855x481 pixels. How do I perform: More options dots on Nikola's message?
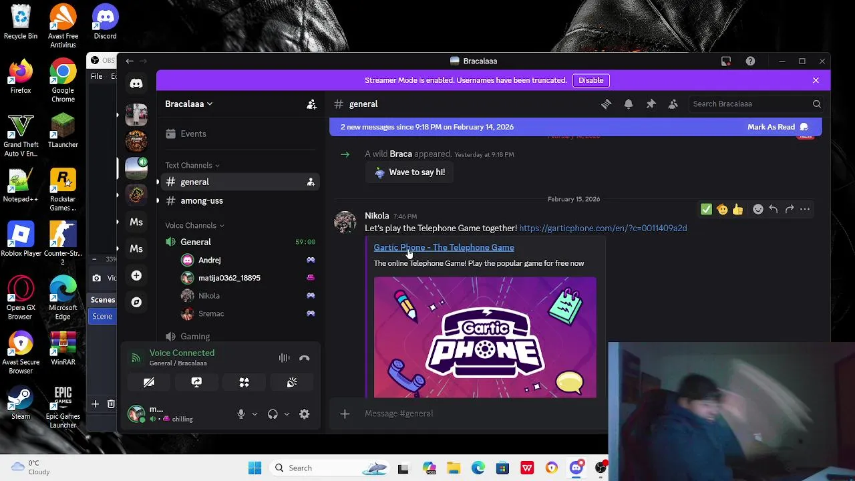point(805,209)
